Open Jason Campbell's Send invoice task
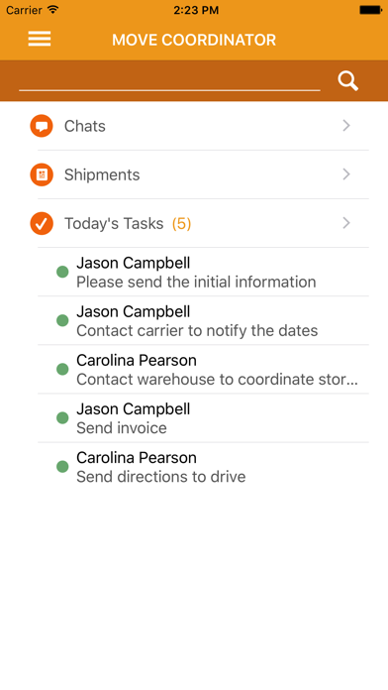This screenshot has height=690, width=388. coord(203,418)
